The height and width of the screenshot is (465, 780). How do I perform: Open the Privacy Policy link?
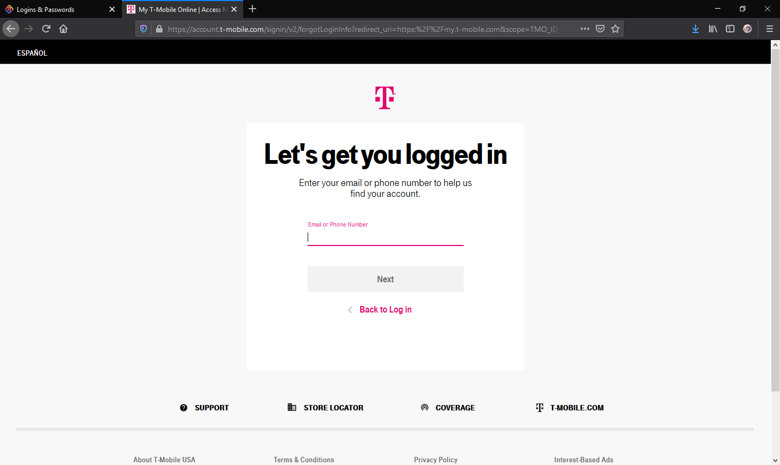(436, 460)
